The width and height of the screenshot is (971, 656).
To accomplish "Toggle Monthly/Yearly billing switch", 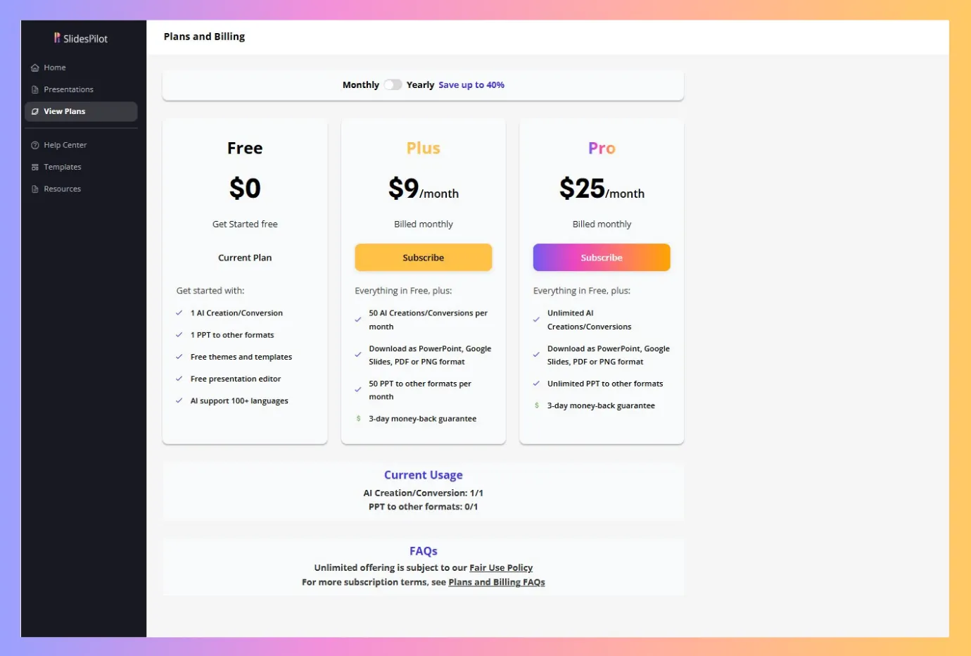I will tap(393, 85).
